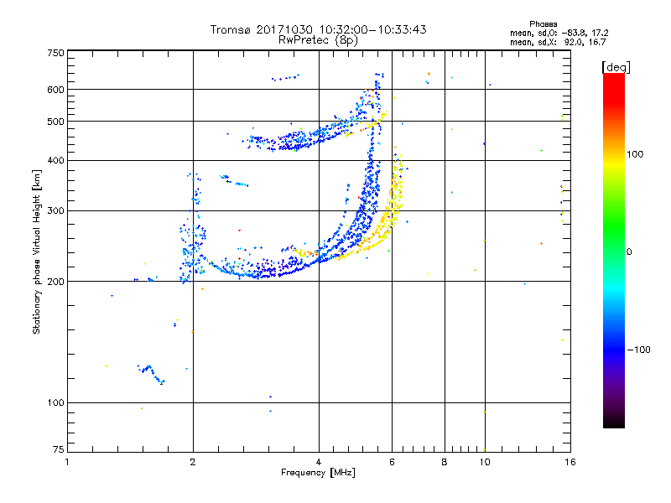Click the x-axis tick label '2'
Screen dimensions: 671x503
tap(193, 462)
